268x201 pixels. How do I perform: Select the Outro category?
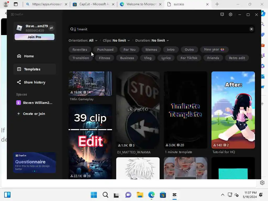point(189,49)
